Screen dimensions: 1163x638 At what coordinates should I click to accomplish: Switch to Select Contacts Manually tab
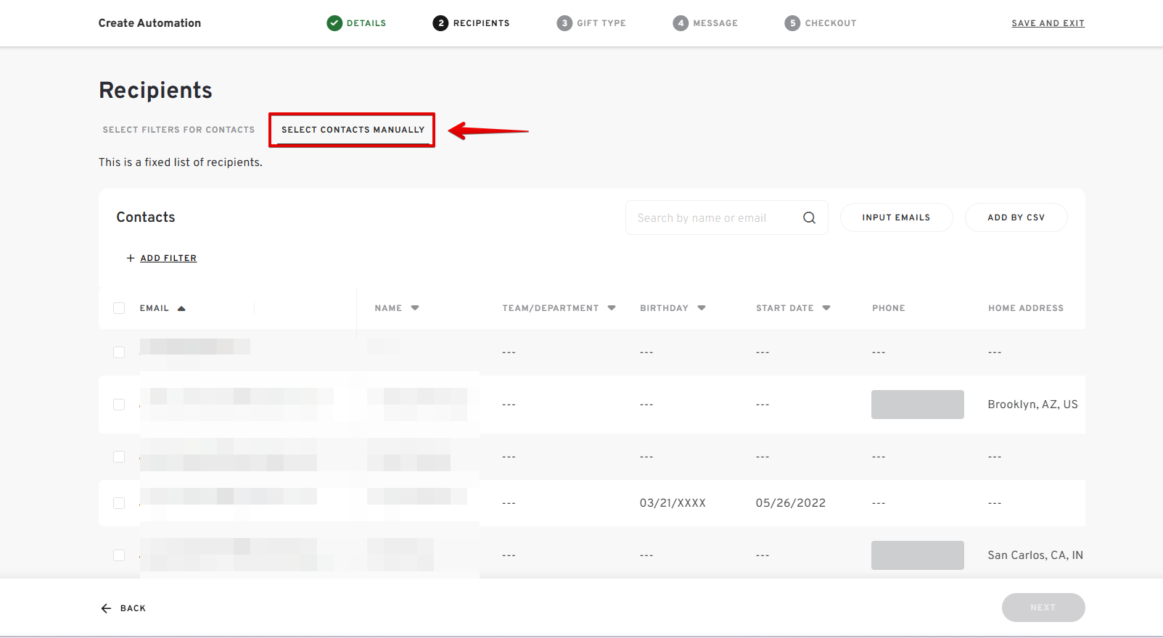[353, 130]
